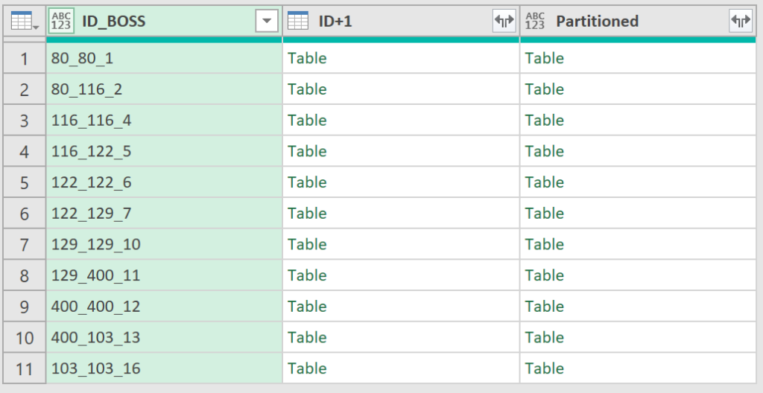Open Partitioned Table link for row 400_103_13

click(x=545, y=338)
